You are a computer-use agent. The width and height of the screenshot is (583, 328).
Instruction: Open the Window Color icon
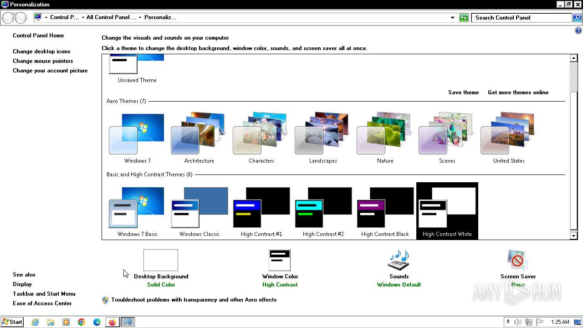280,260
